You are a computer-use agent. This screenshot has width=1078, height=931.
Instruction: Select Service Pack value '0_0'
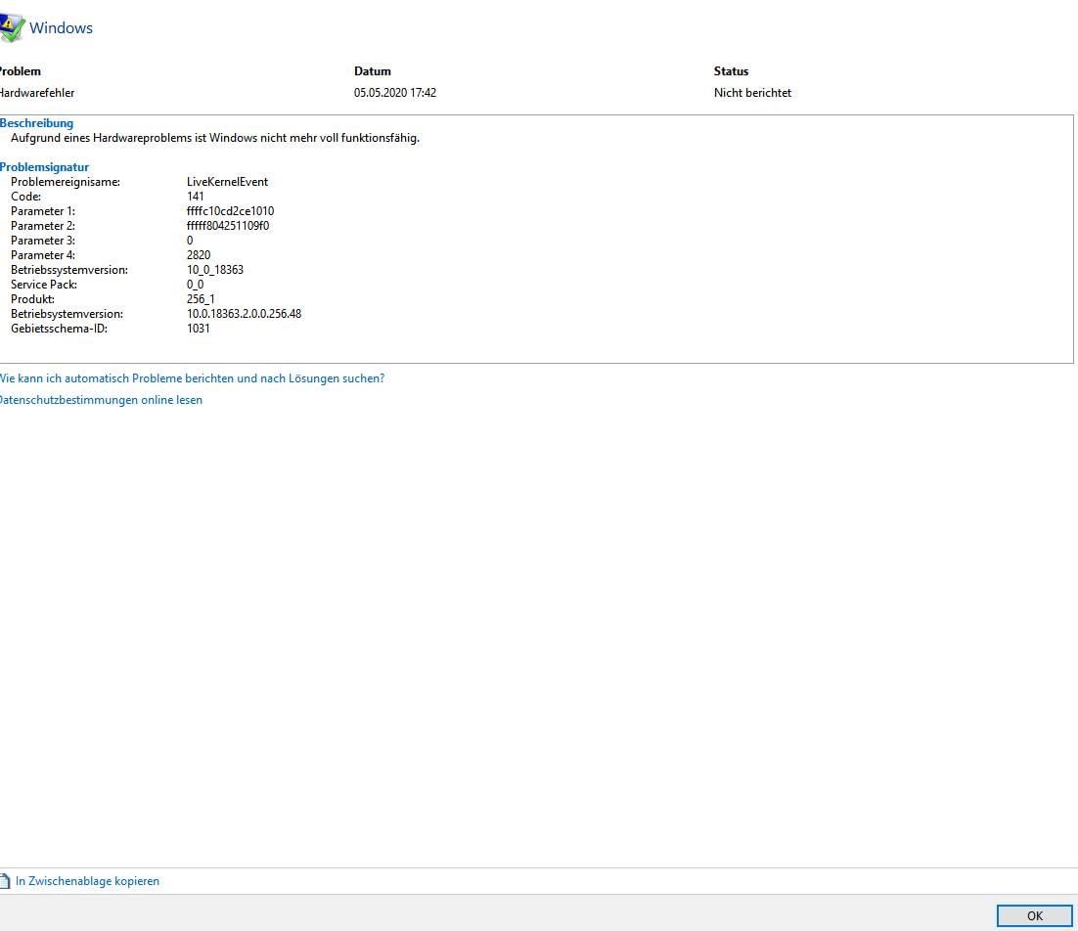196,285
